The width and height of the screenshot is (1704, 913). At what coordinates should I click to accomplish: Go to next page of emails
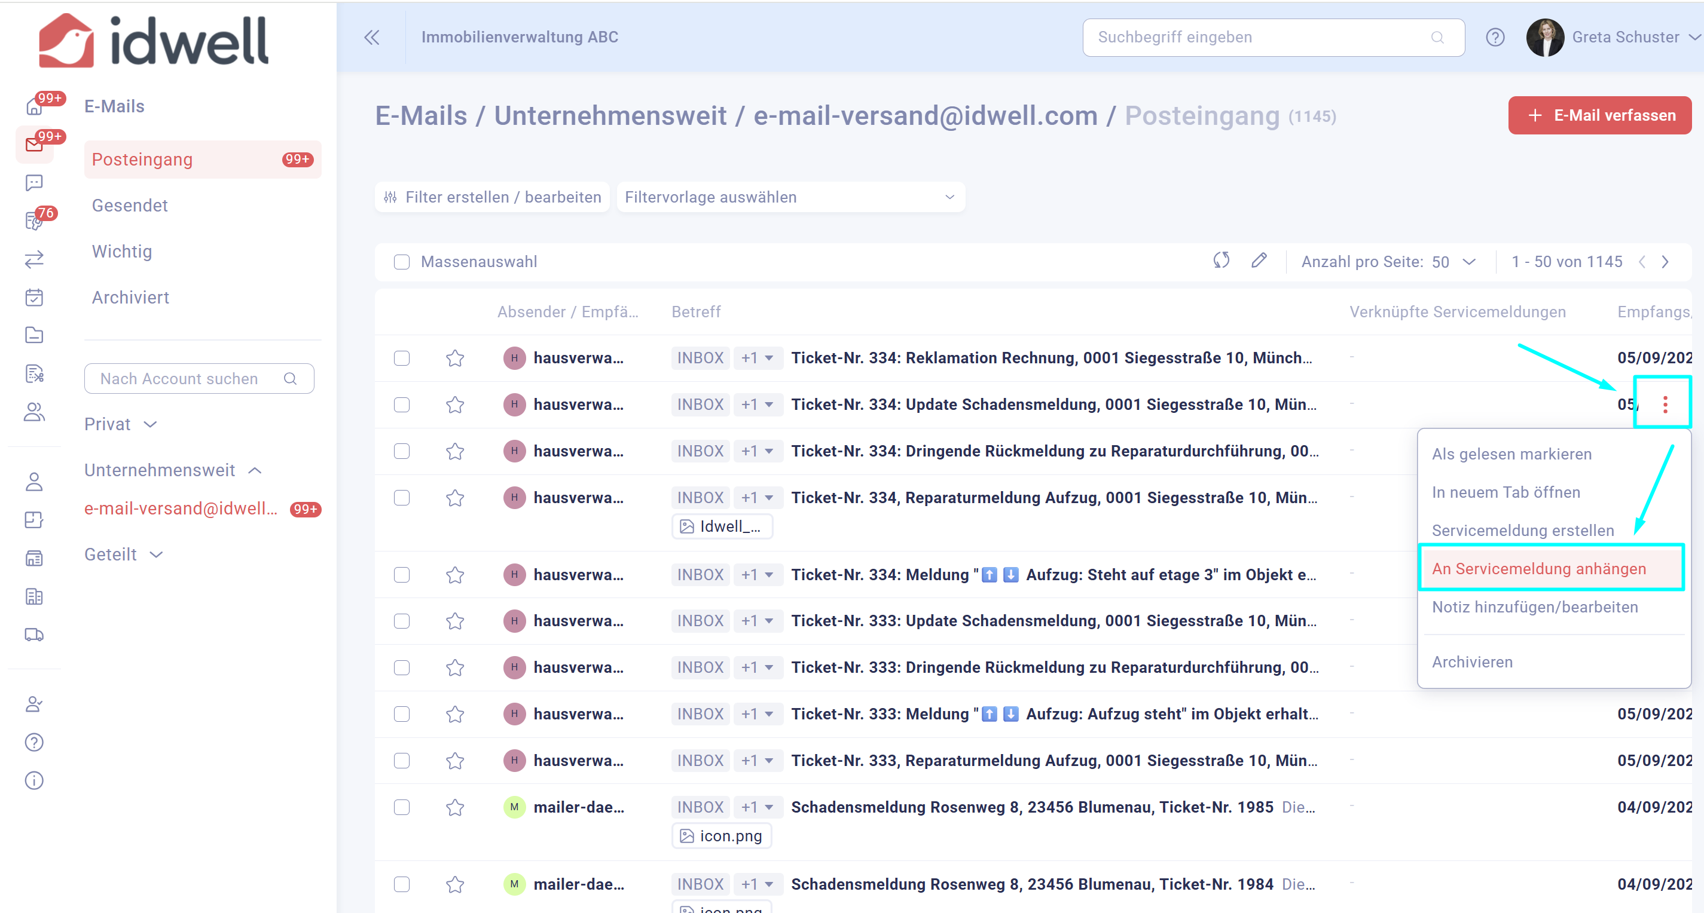[x=1665, y=262]
